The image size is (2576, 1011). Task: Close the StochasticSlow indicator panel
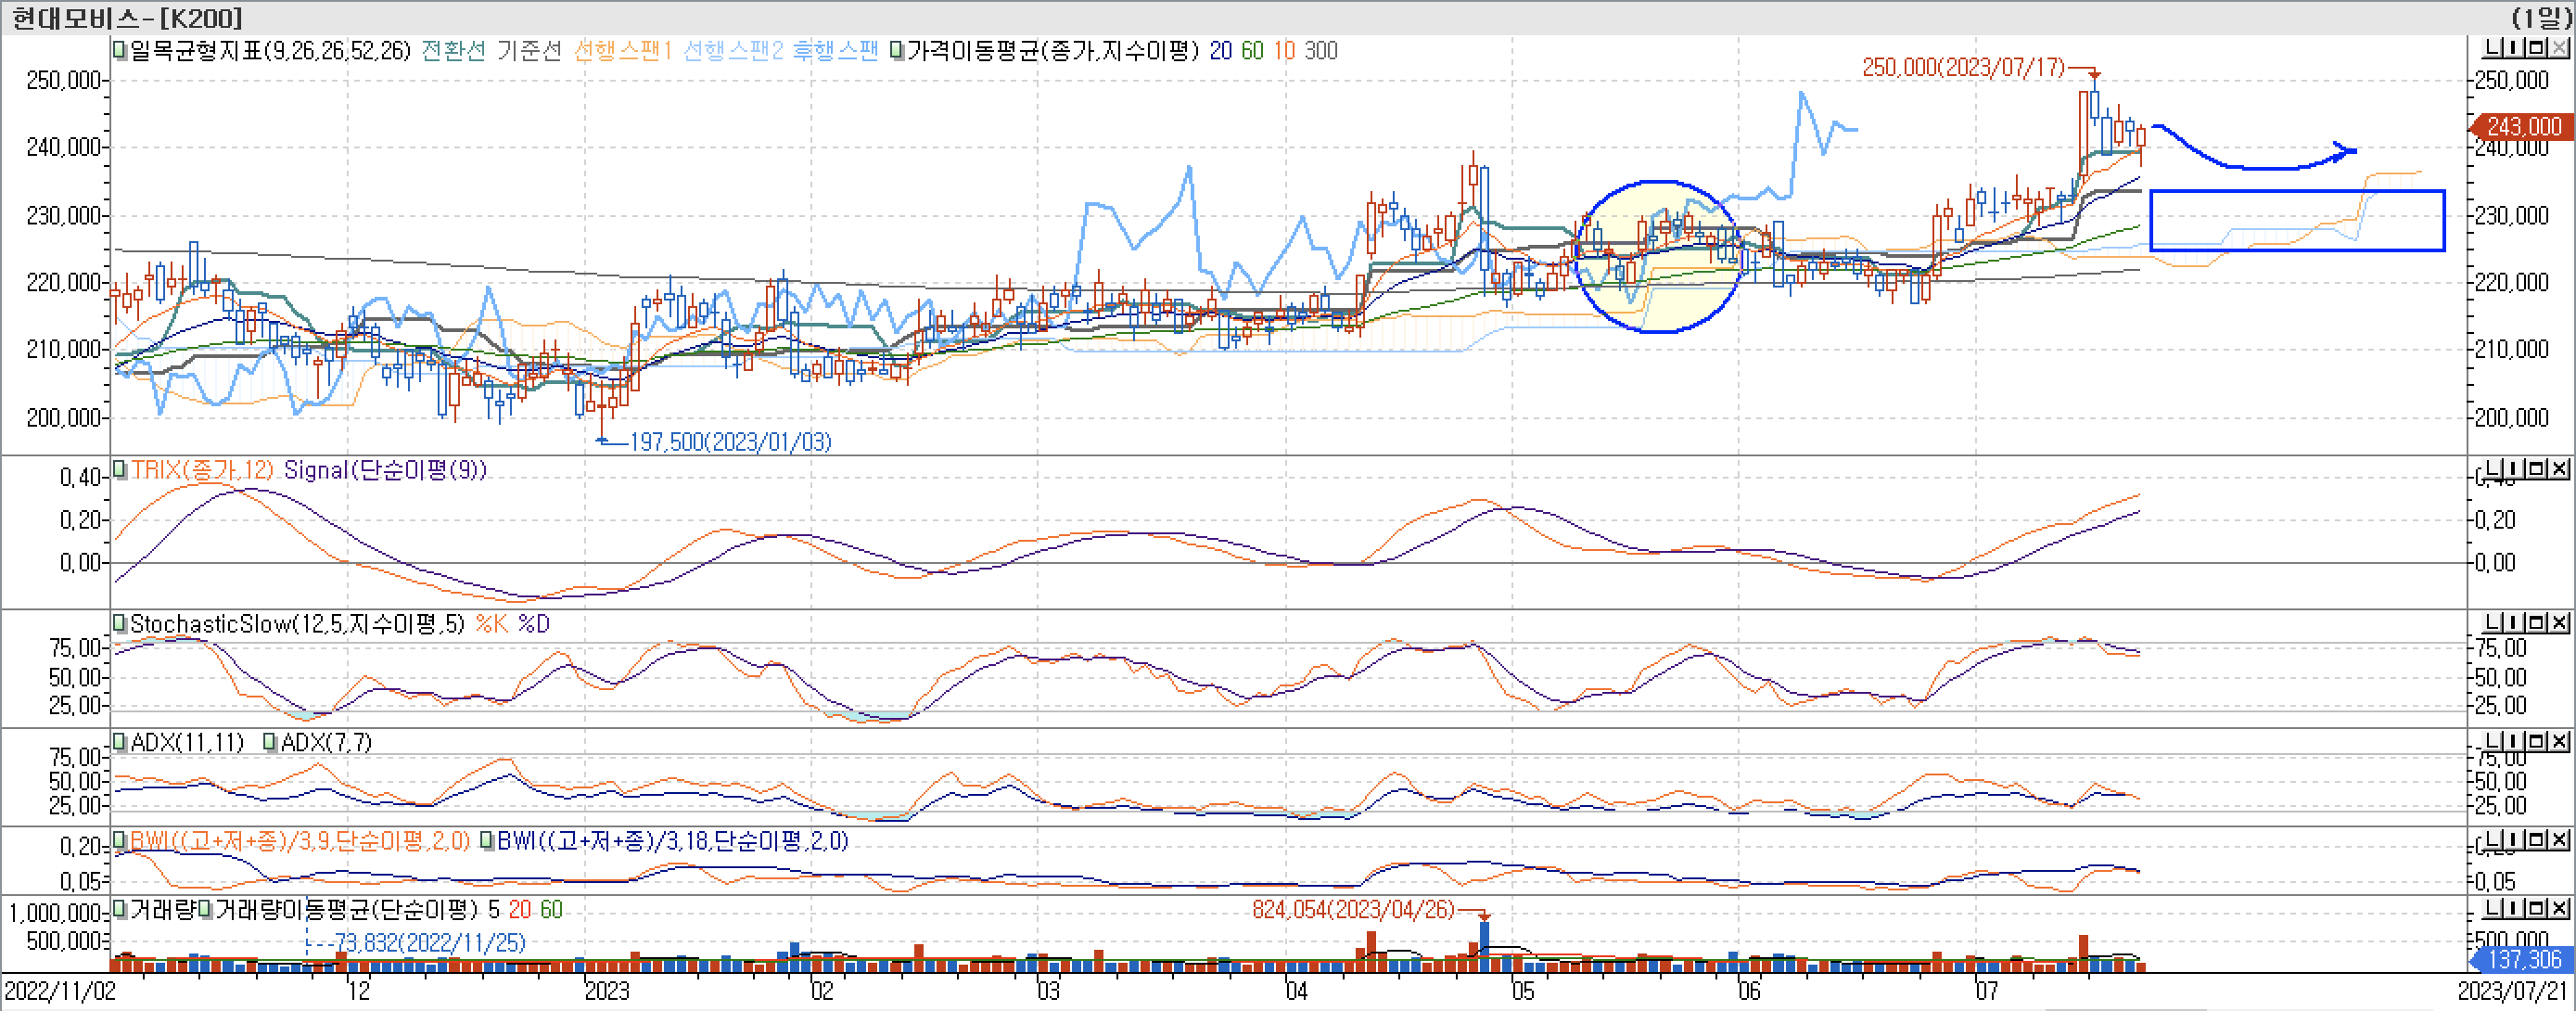pos(2558,622)
